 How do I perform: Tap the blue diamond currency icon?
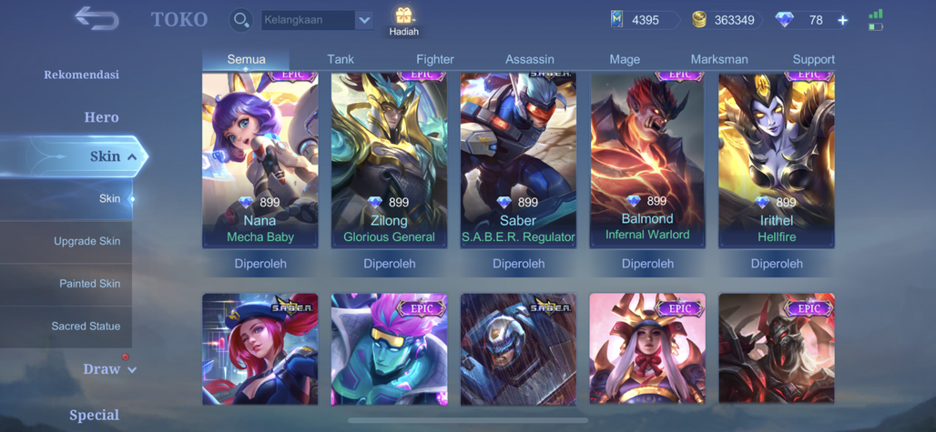coord(784,20)
